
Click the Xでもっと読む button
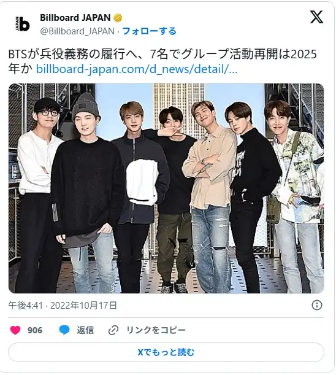click(x=166, y=352)
